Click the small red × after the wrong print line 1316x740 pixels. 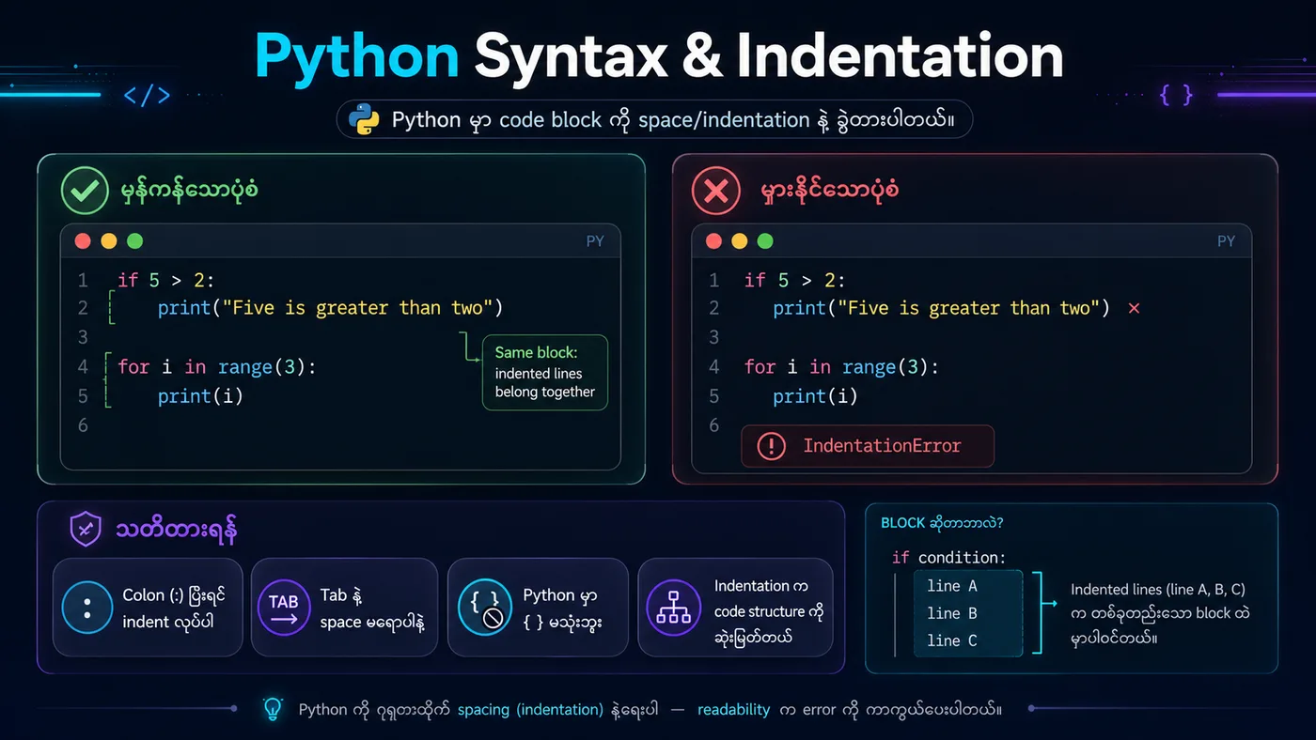coord(1134,309)
